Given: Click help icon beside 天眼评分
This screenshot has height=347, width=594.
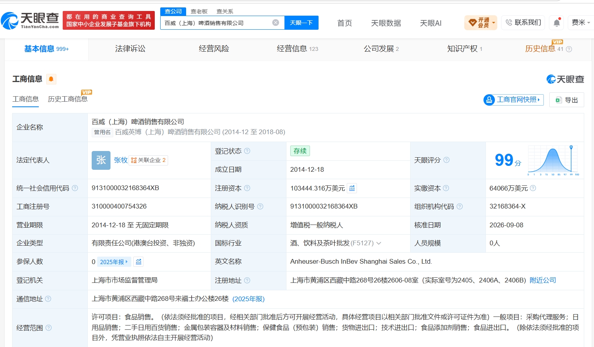Looking at the screenshot, I should (446, 160).
